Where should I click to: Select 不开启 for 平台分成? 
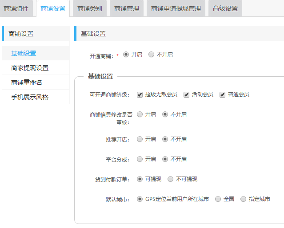point(165,159)
